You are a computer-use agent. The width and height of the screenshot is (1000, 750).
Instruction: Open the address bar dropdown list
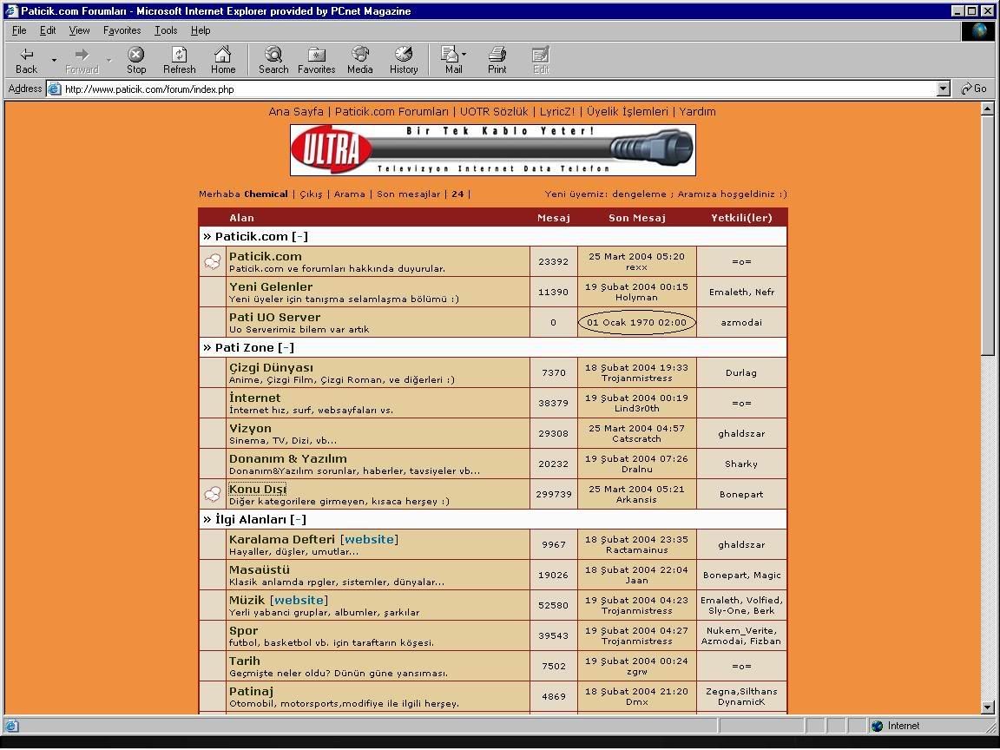944,89
